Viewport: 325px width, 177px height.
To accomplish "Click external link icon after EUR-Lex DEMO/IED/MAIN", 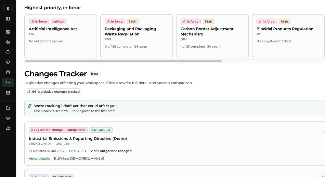I will tap(103, 159).
